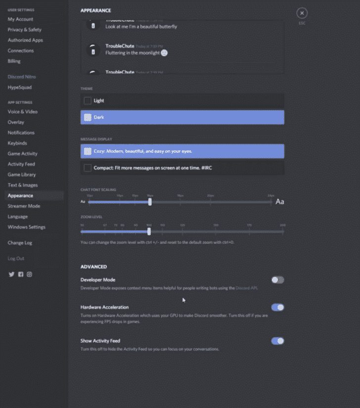Choose the Dark theme option
This screenshot has width=360, height=408.
tap(182, 117)
